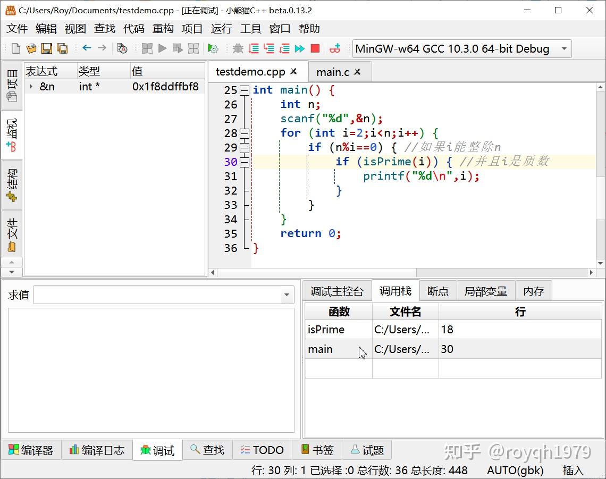Click the 求值 expression input field
The image size is (606, 479).
157,295
